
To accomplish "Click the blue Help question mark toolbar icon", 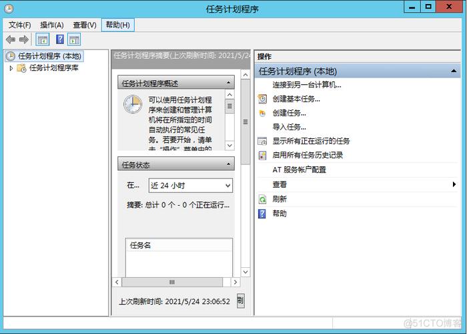I will tap(60, 39).
